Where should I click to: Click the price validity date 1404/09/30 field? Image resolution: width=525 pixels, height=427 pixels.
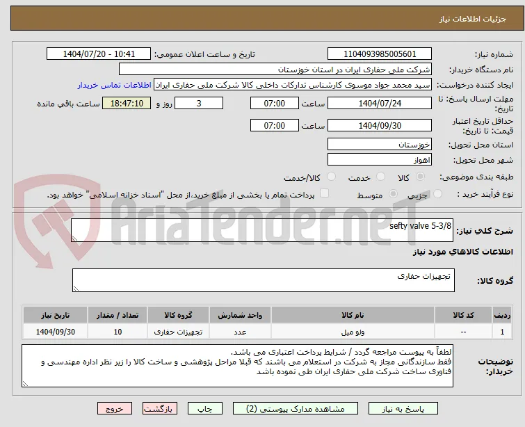click(x=380, y=126)
